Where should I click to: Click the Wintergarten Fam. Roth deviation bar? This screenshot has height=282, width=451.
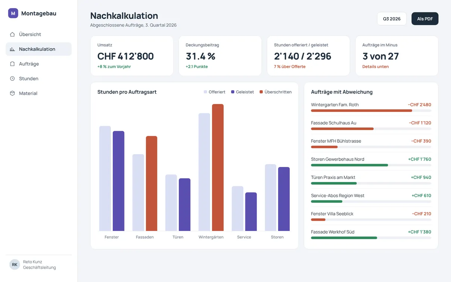coord(371,111)
